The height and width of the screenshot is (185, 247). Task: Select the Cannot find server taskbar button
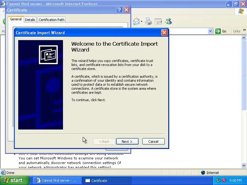57,180
